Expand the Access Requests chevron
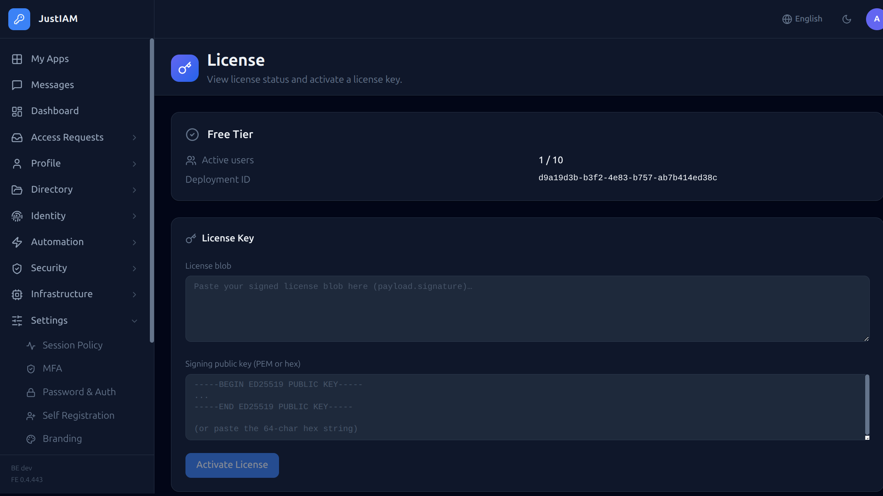The image size is (883, 496). [134, 138]
